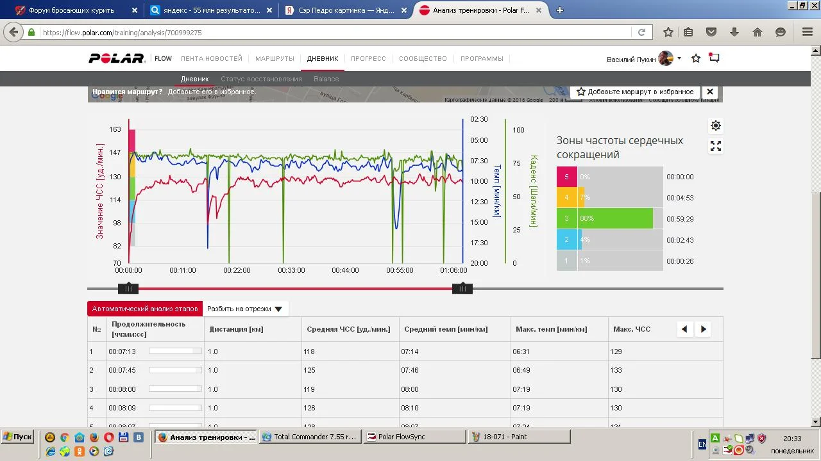Reload page using browser refresh icon
The image size is (821, 461).
pos(641,33)
